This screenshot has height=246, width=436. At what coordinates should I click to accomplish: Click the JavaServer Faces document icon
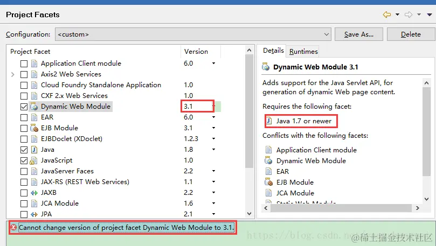[x=34, y=171]
